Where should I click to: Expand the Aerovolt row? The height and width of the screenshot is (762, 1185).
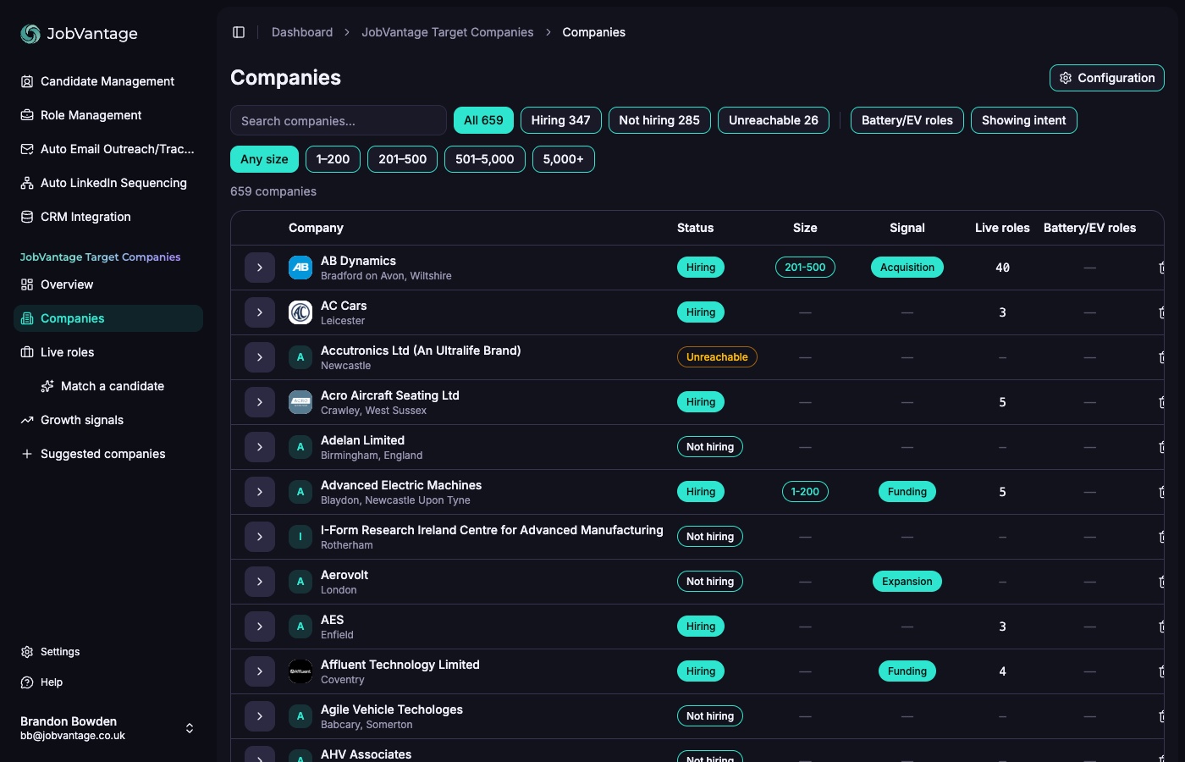pos(260,582)
